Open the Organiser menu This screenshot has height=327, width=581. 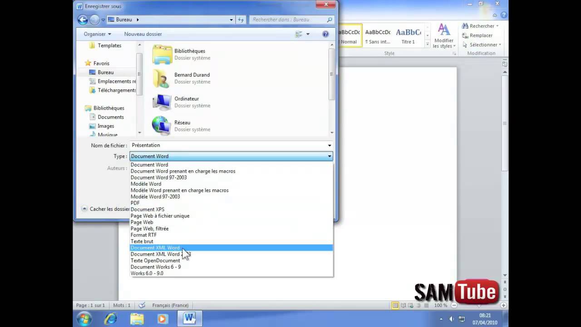pyautogui.click(x=97, y=34)
